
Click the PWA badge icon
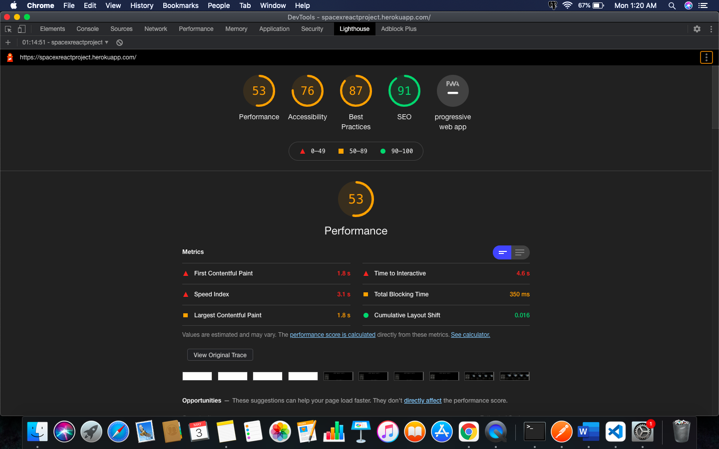(x=452, y=90)
